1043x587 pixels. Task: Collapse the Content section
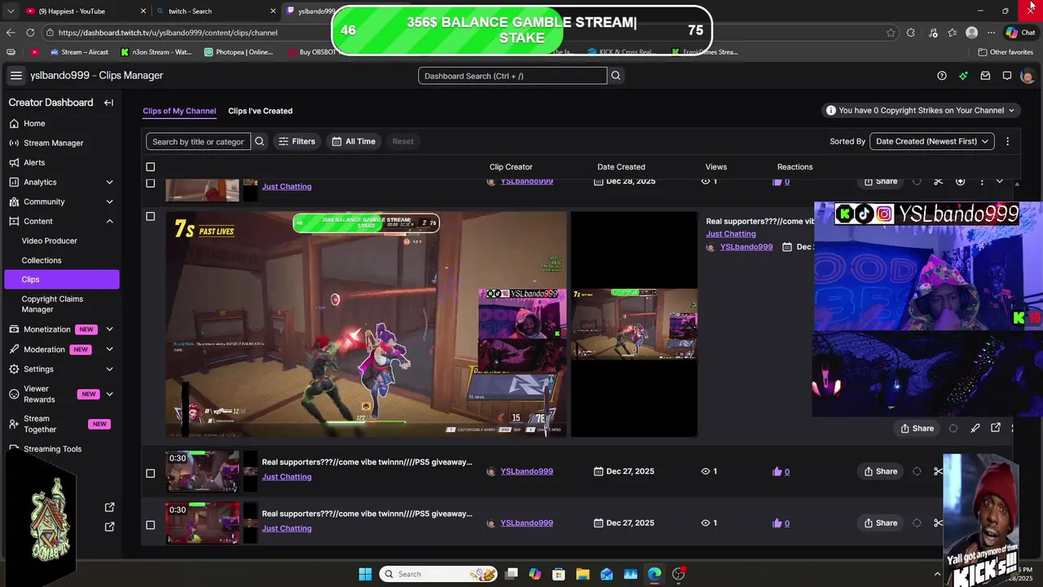109,221
